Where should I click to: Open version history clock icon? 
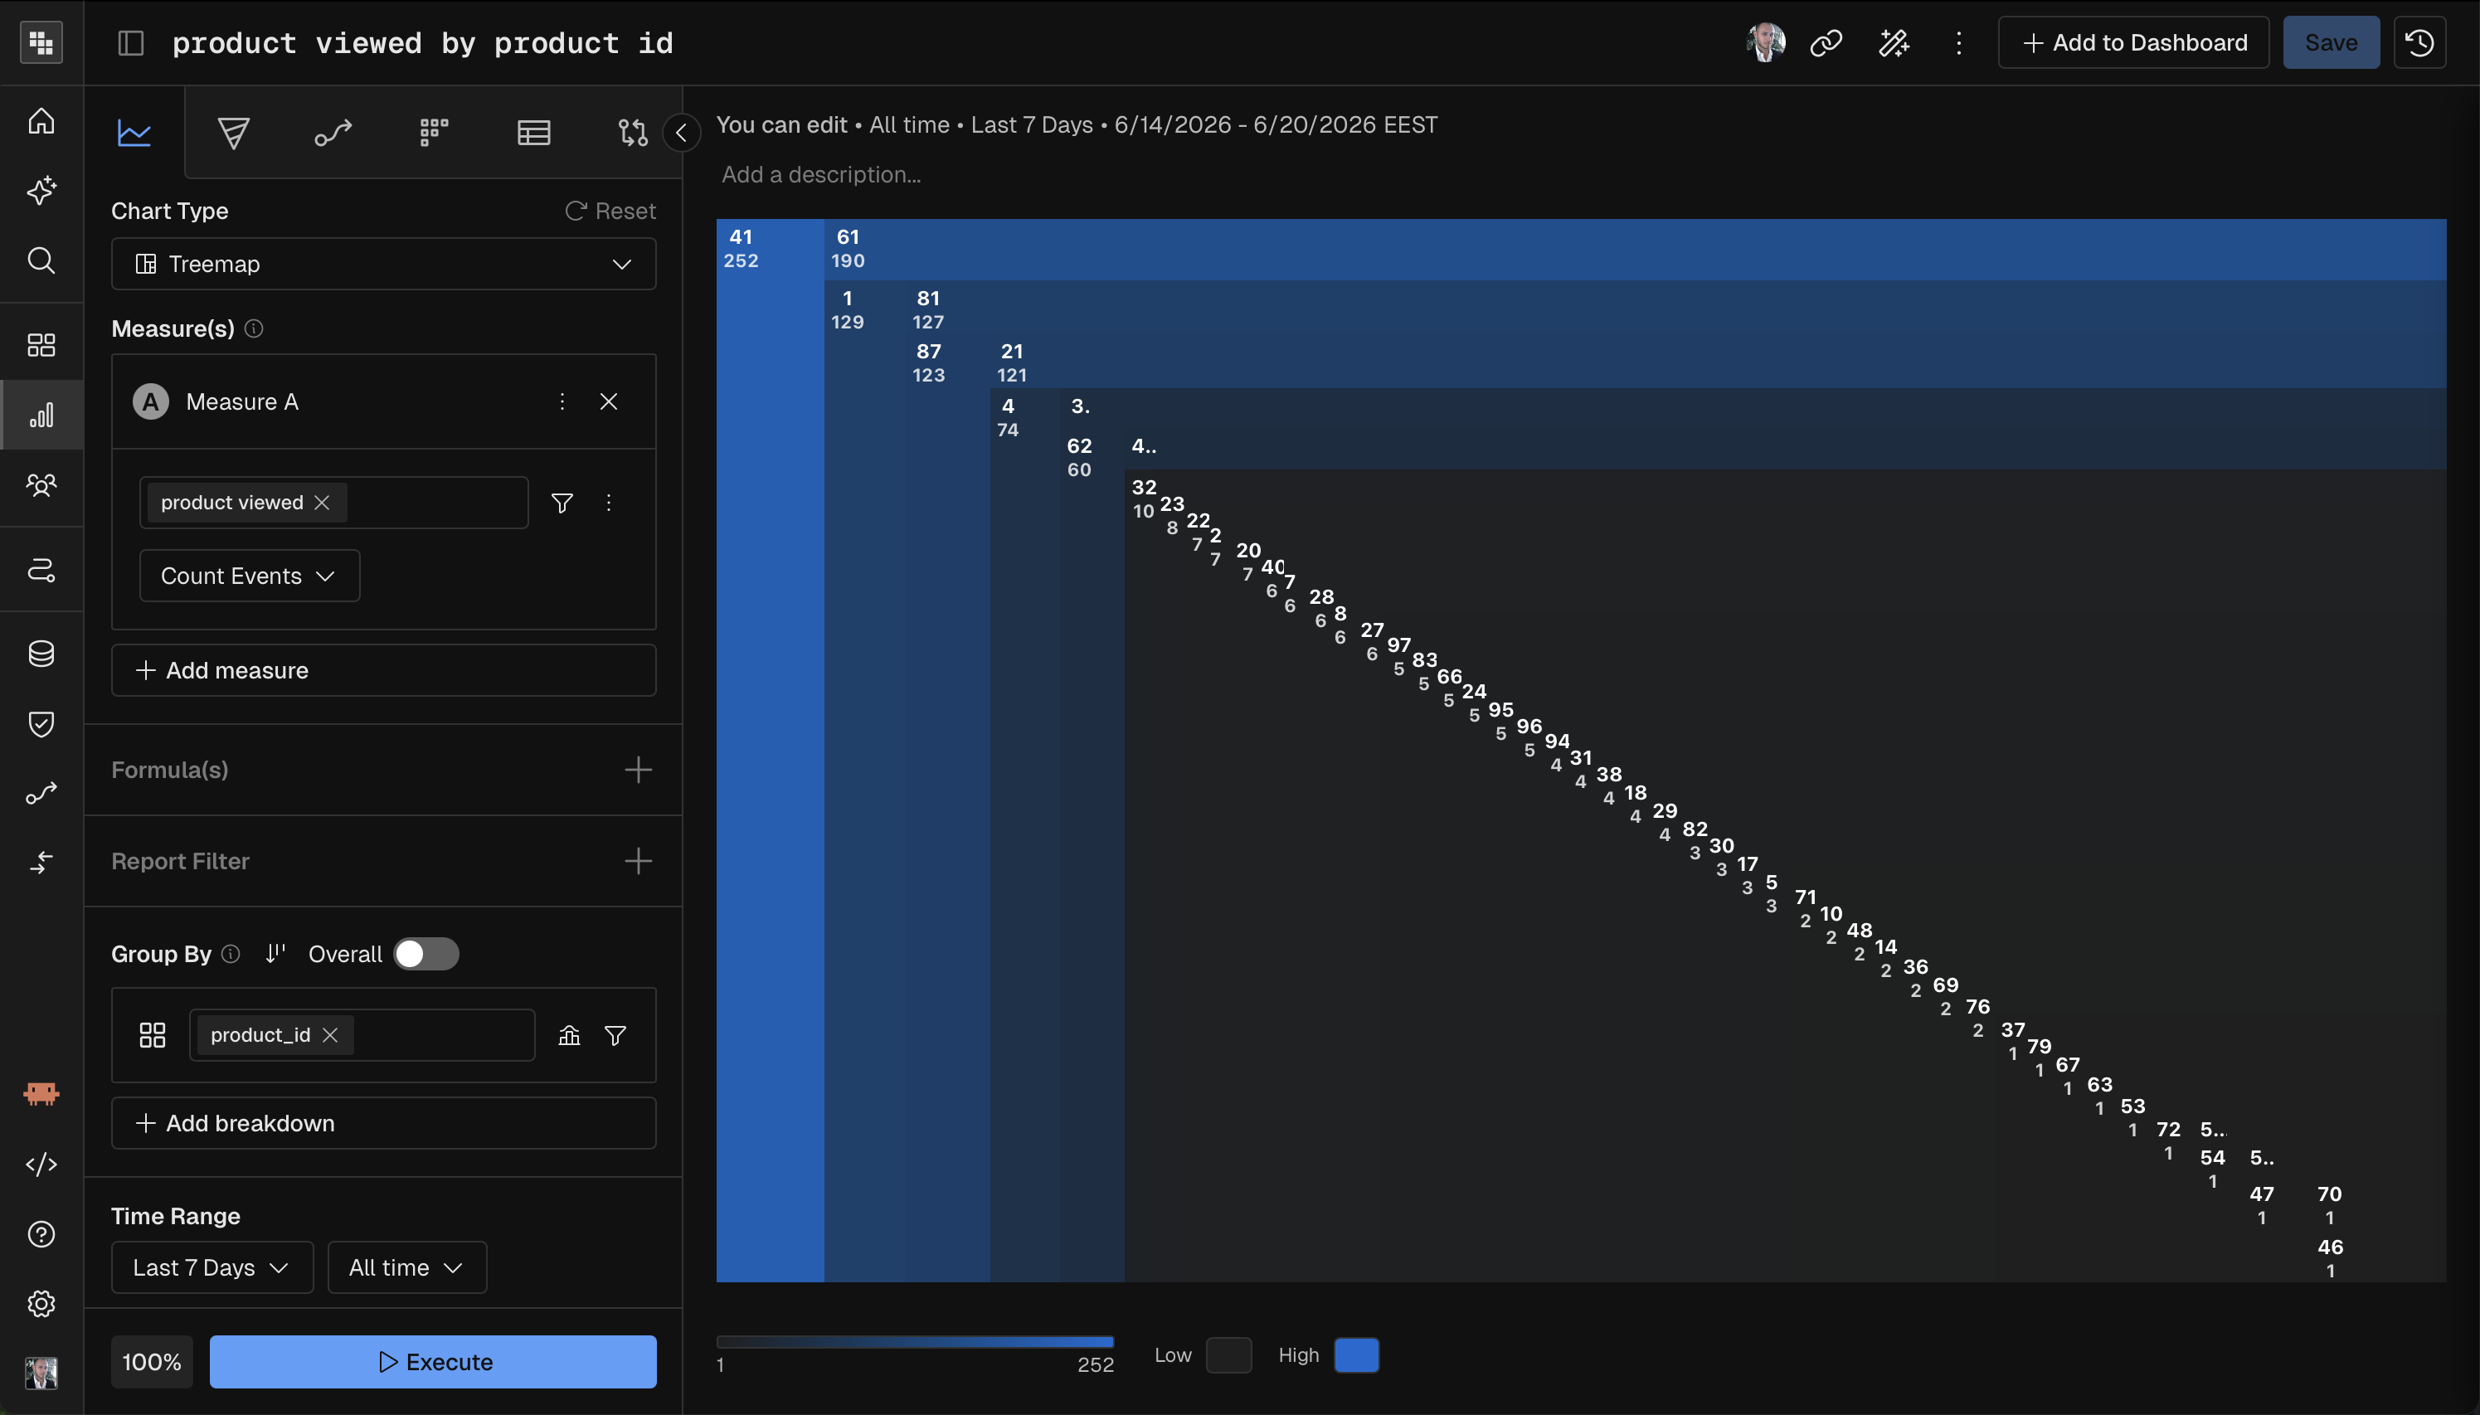[x=2419, y=43]
